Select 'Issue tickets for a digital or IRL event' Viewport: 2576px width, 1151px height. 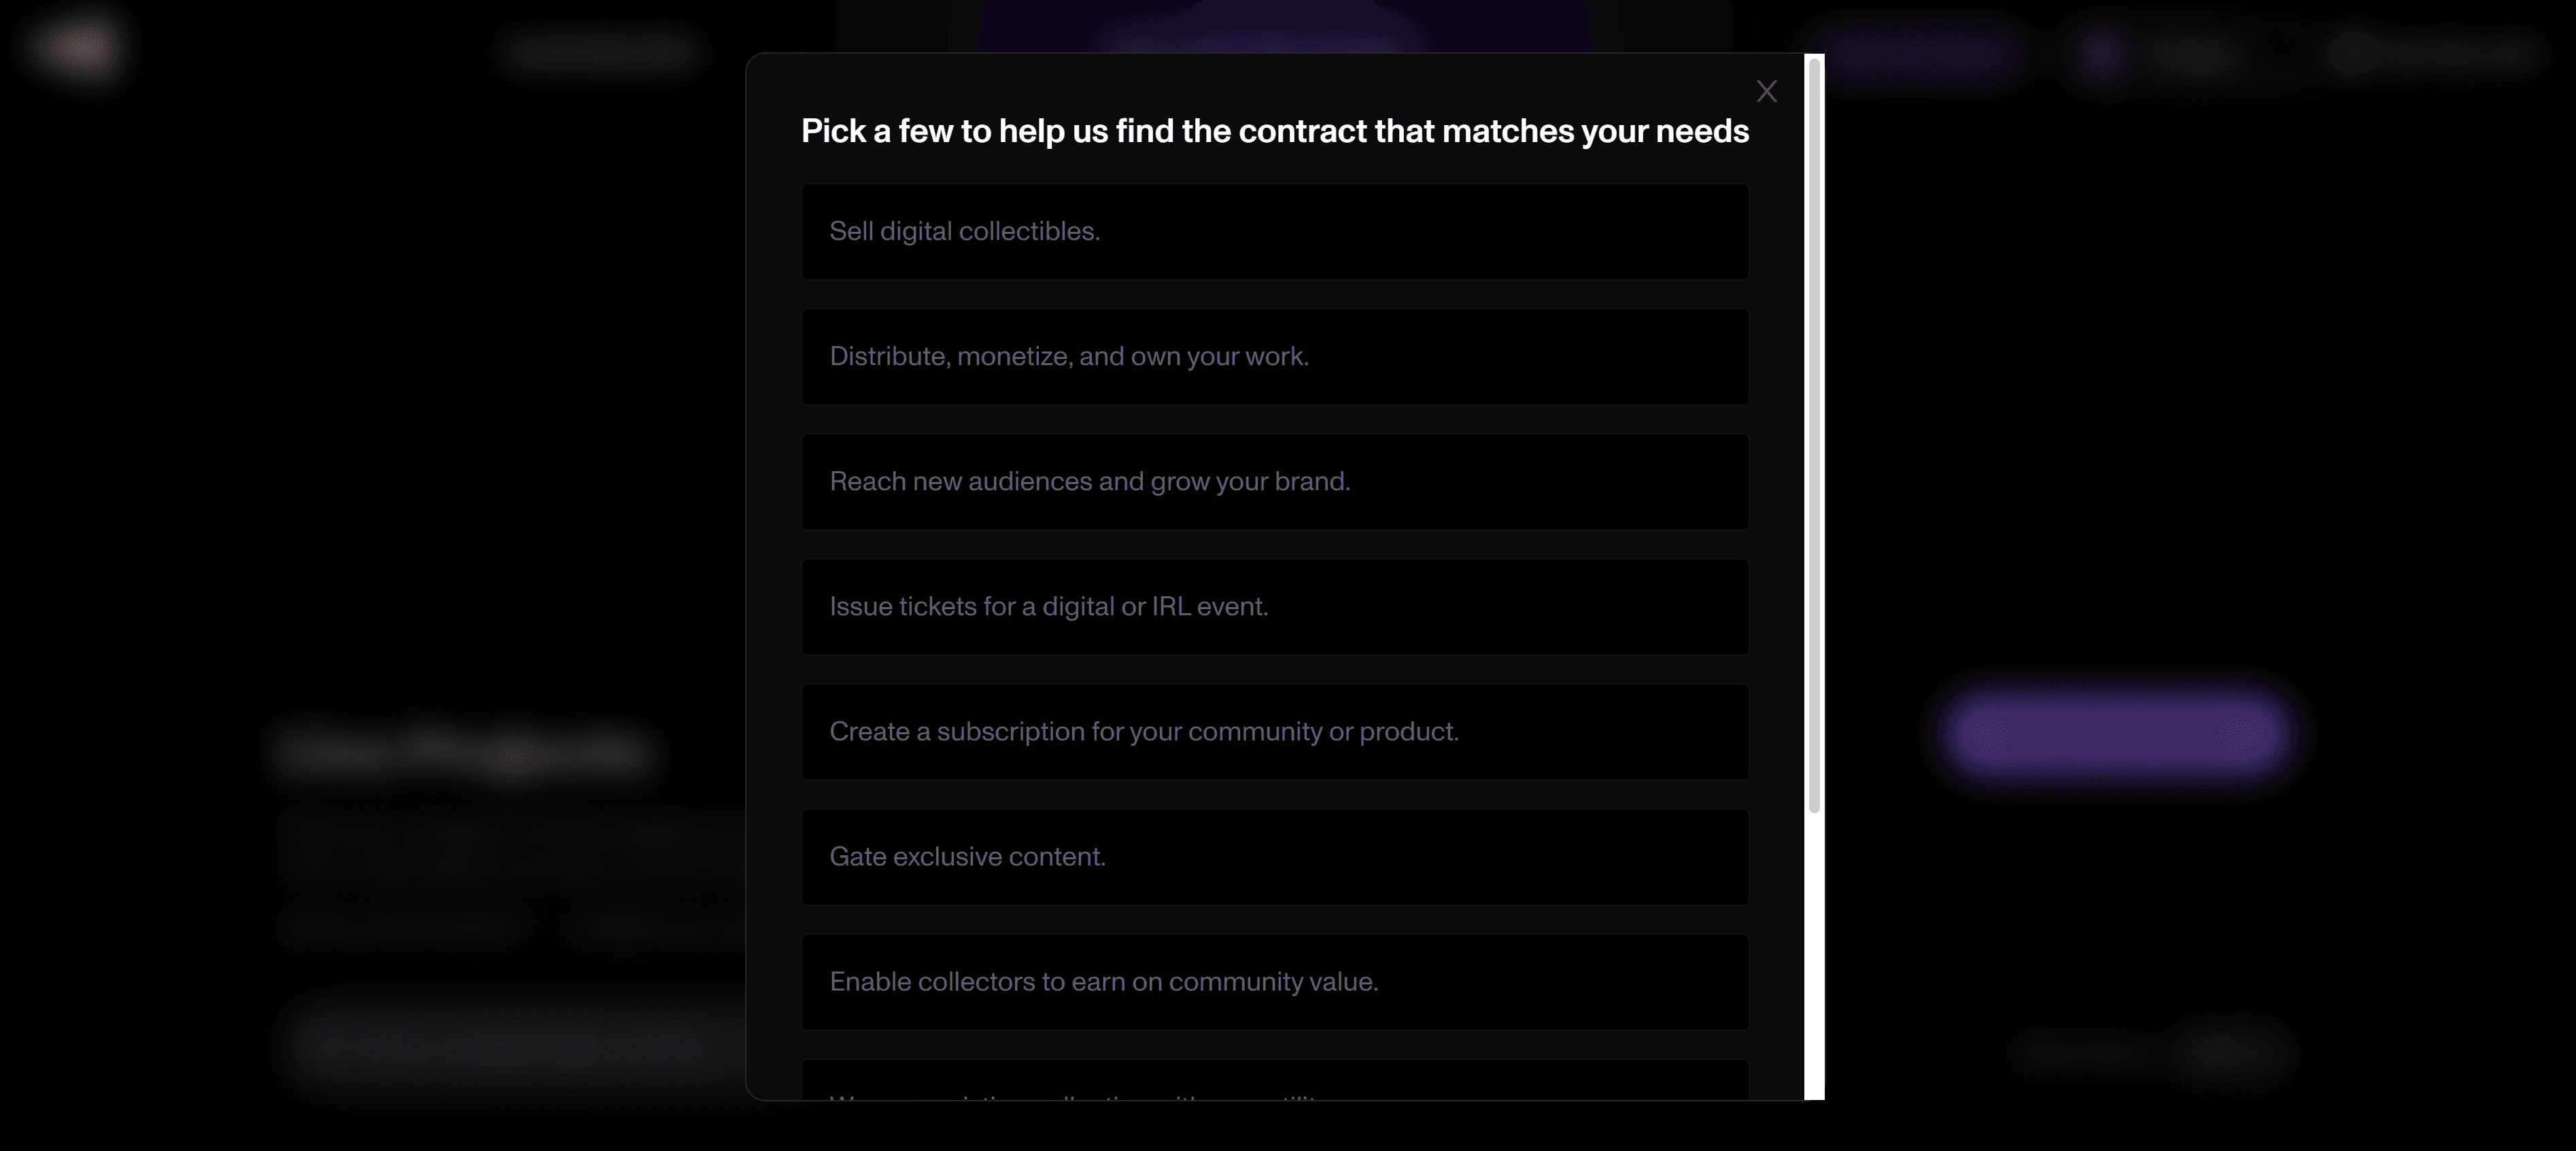[1275, 606]
